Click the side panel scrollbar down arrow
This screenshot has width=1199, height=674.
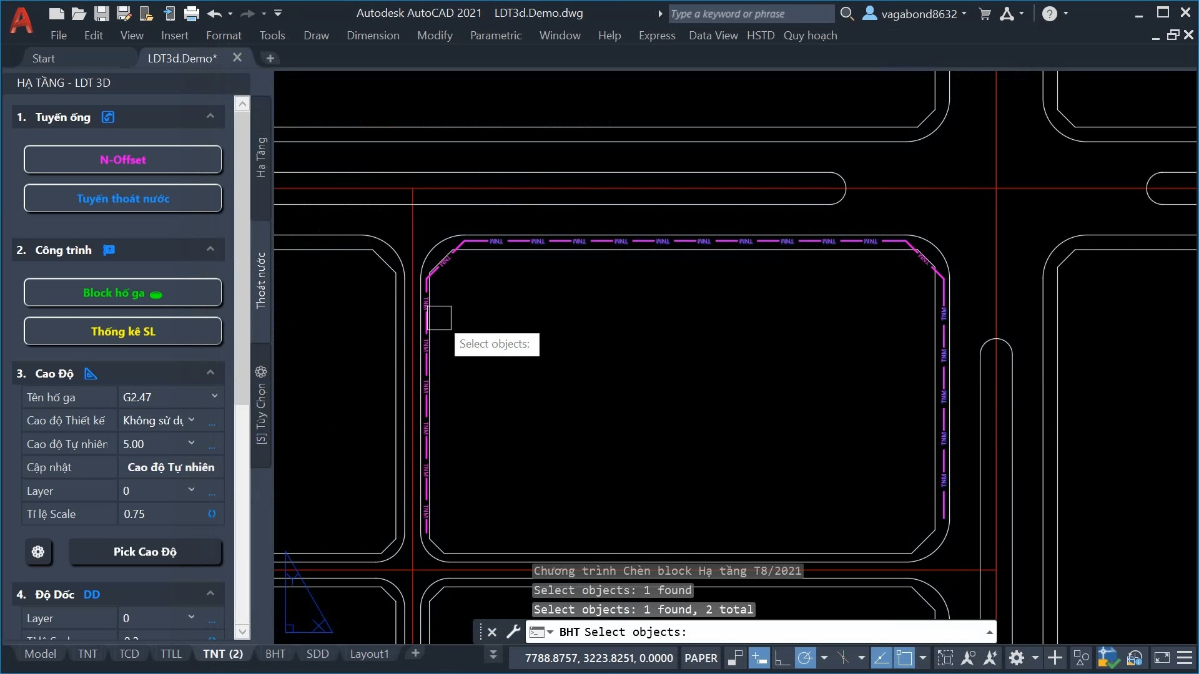[242, 632]
